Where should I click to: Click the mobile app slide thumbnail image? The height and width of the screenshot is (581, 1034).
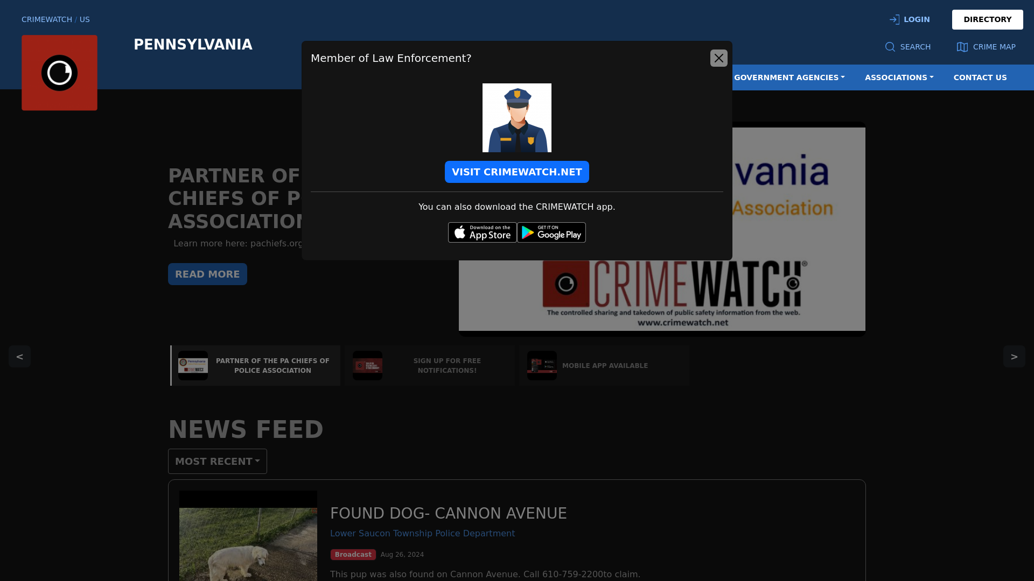(542, 366)
